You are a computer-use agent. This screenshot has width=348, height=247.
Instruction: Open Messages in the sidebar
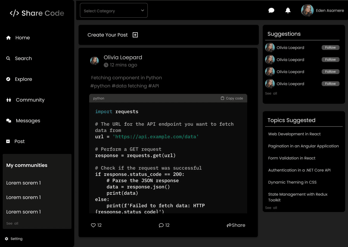click(x=28, y=121)
